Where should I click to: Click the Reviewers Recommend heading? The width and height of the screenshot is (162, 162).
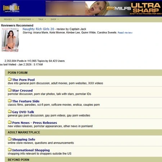[17, 26]
